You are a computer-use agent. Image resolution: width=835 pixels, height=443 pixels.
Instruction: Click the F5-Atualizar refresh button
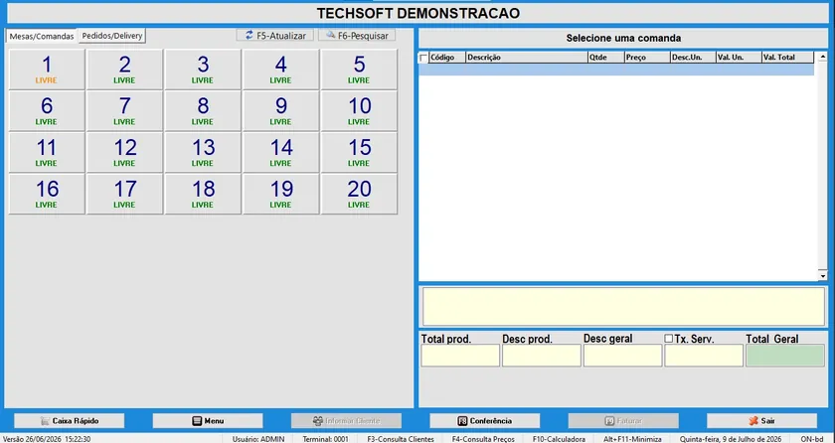274,36
